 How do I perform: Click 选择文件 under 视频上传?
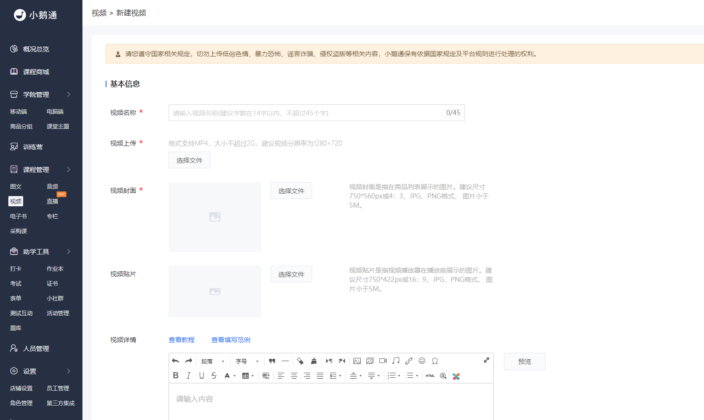[189, 160]
